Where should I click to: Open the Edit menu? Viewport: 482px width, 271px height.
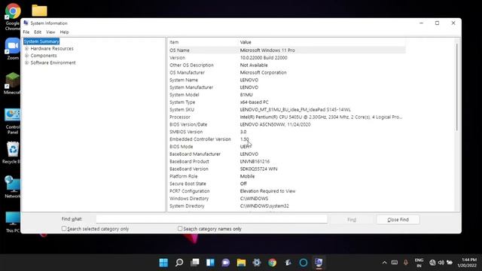click(x=38, y=32)
